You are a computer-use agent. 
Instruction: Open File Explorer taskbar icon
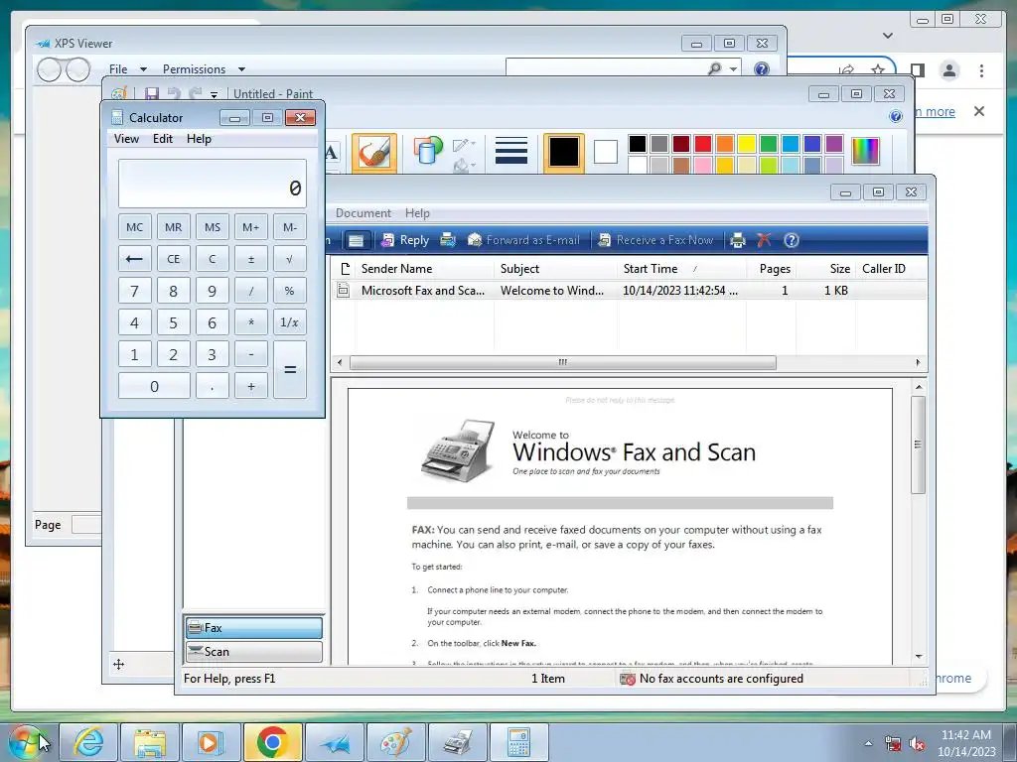pos(149,742)
